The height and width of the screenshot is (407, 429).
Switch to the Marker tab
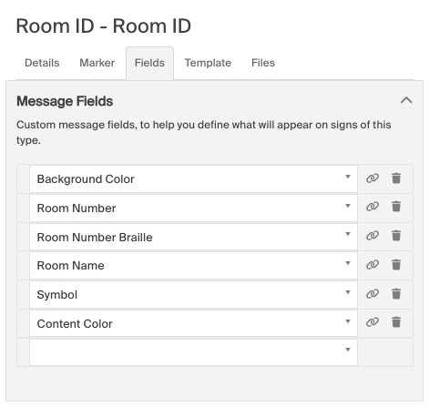click(97, 63)
